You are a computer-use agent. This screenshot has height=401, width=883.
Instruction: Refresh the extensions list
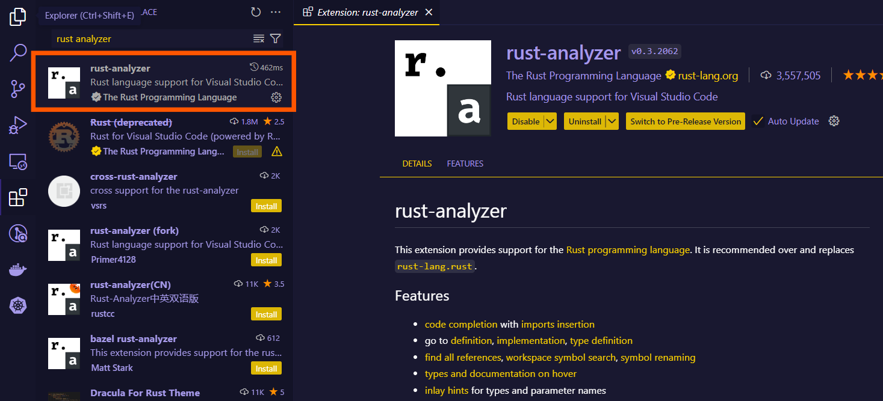[x=256, y=12]
